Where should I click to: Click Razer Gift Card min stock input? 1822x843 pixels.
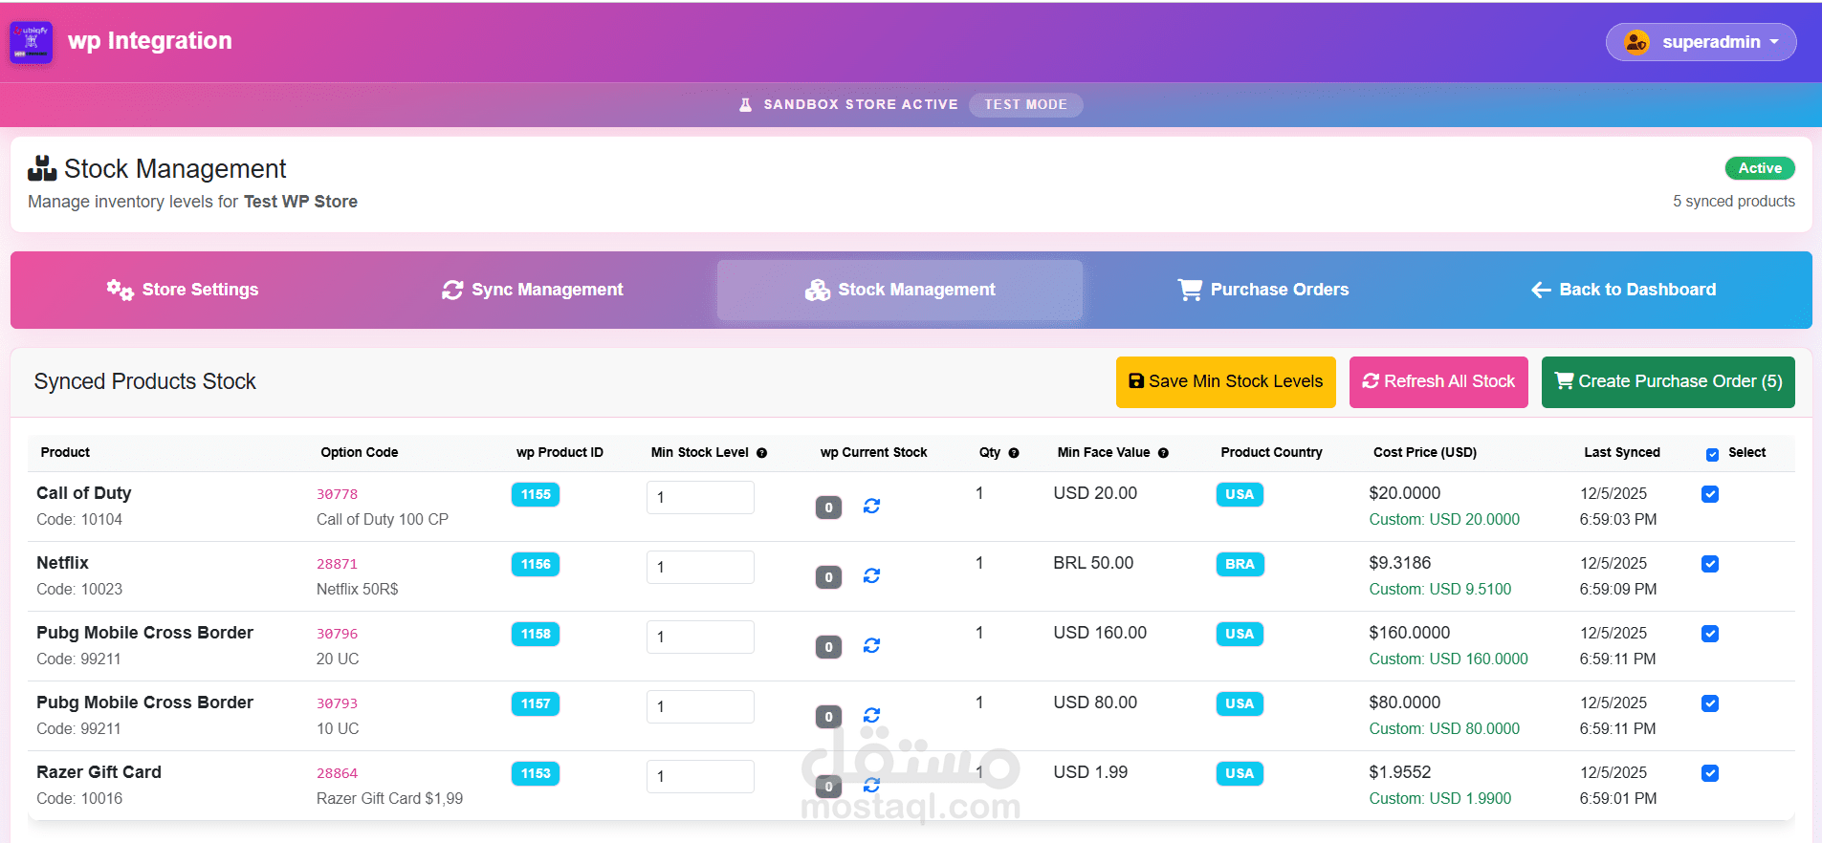[x=700, y=776]
